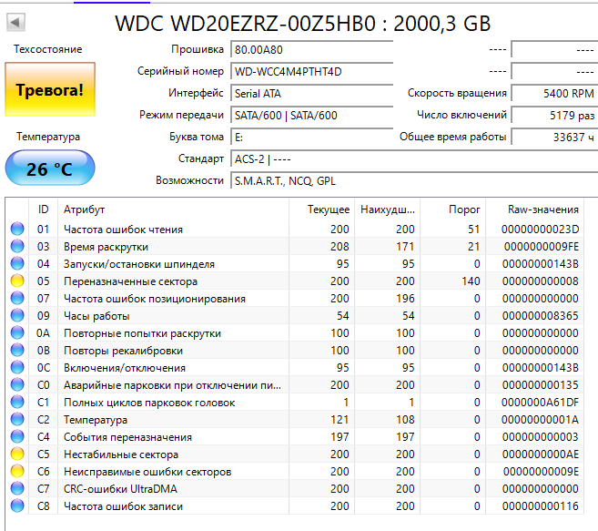Click status icon for attribute 04 row
The height and width of the screenshot is (531, 598).
(x=17, y=263)
